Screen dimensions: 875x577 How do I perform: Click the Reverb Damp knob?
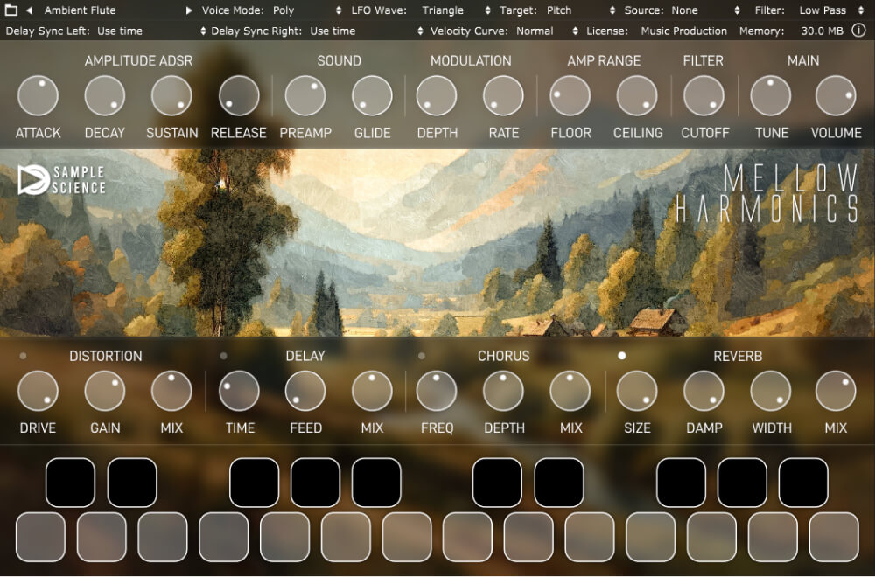703,391
